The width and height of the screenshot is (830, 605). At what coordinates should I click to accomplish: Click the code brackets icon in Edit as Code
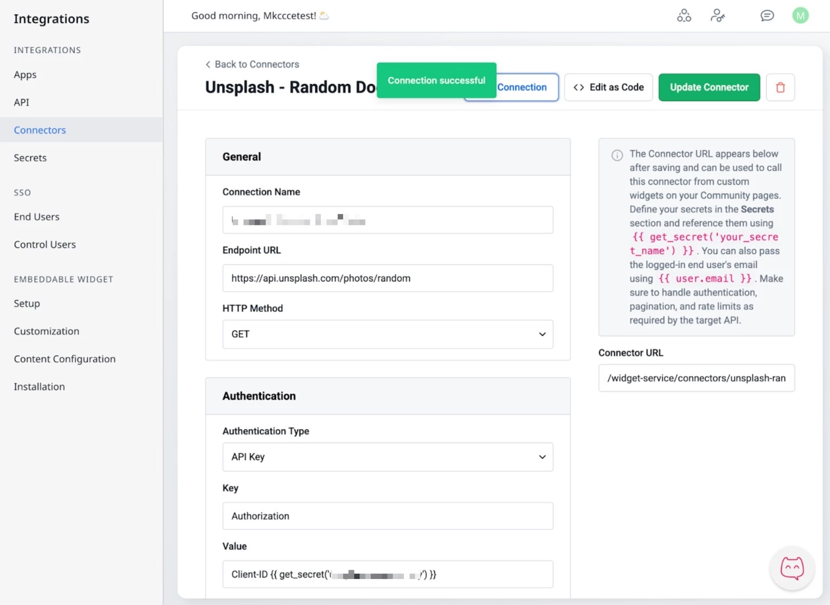pyautogui.click(x=579, y=87)
